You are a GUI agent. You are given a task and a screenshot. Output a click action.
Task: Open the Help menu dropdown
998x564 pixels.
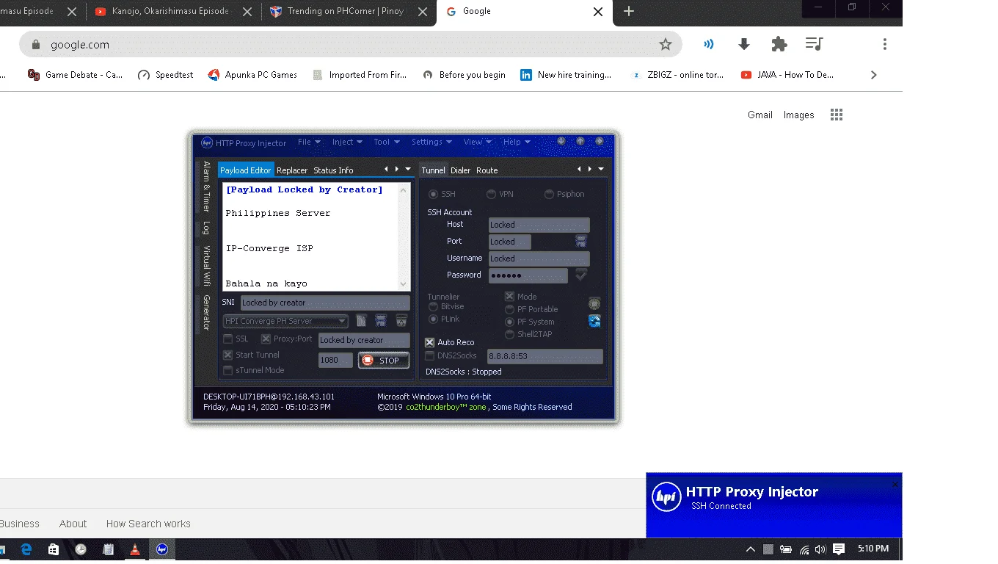click(517, 142)
